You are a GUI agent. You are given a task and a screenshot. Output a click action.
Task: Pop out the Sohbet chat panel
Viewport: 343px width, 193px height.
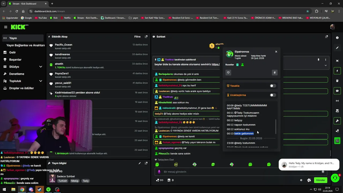(326, 37)
